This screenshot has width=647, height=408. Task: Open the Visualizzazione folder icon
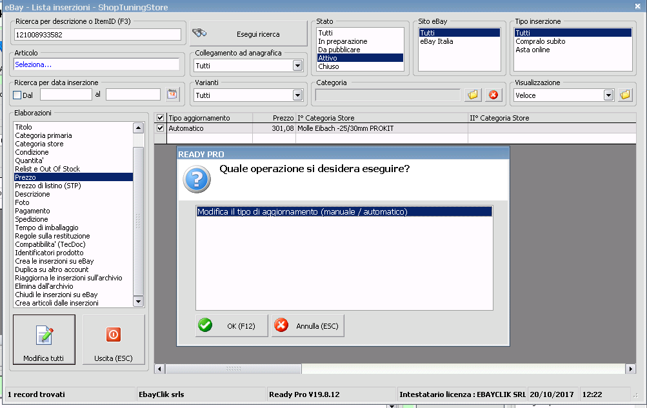point(625,95)
